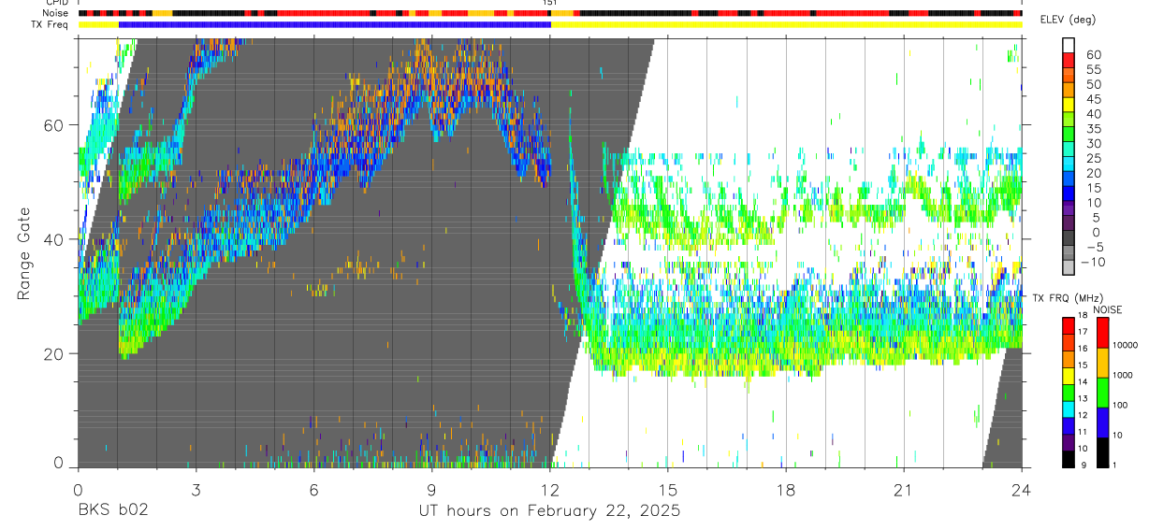This screenshot has height=530, width=1149.
Task: Select the 'BKS b02' radar beam label
Action: (112, 511)
